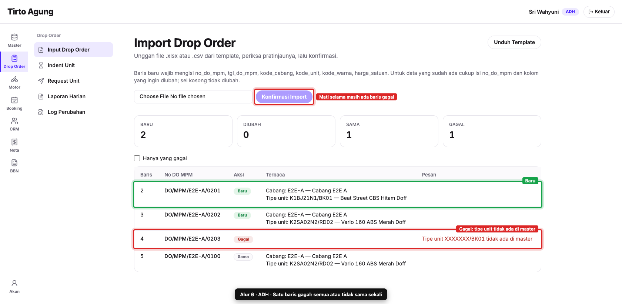The image size is (622, 304).
Task: Open the Indent Unit menu item
Action: pos(73,65)
